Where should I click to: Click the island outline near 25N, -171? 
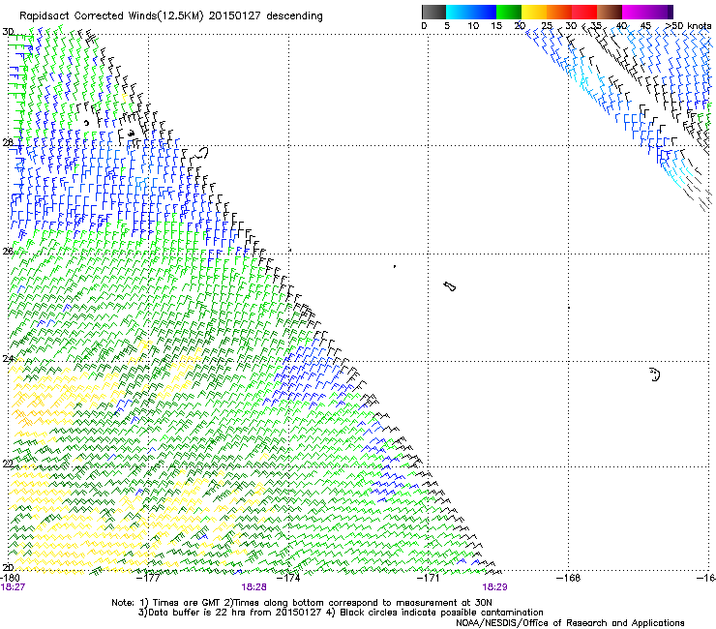tap(449, 286)
